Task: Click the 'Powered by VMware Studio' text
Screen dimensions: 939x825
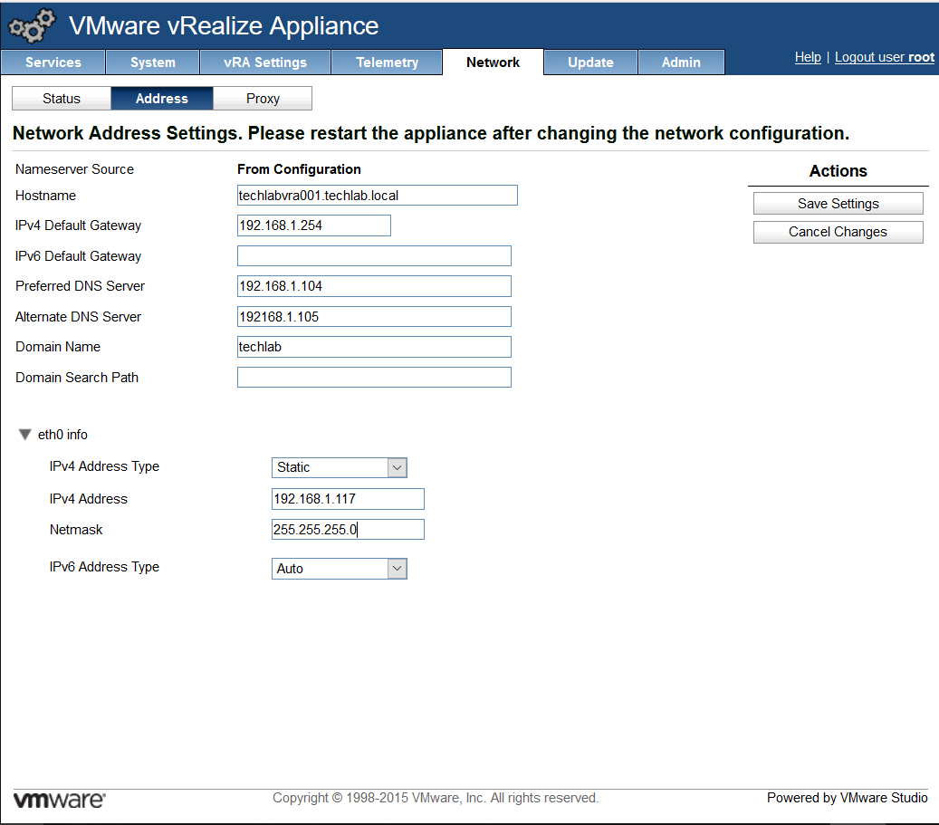Action: [x=847, y=798]
